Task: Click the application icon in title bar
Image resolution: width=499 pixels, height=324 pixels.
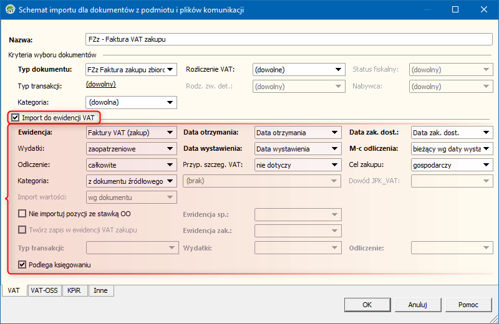Action: (x=10, y=9)
